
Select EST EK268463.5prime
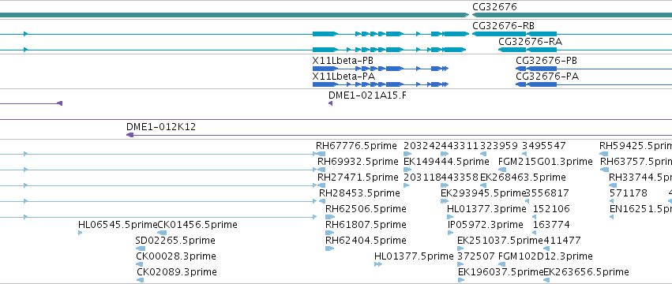(523, 177)
